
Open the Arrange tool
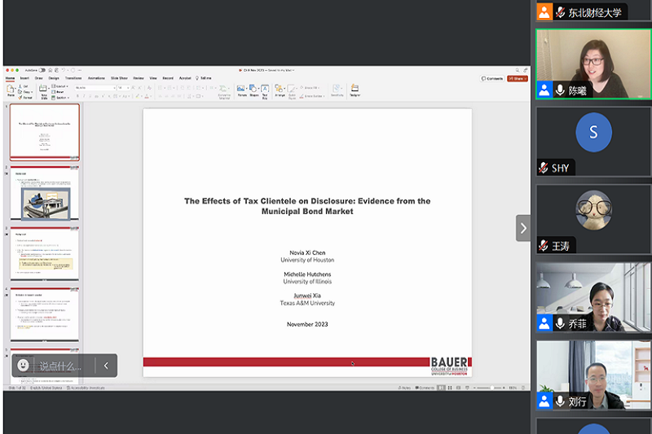280,90
